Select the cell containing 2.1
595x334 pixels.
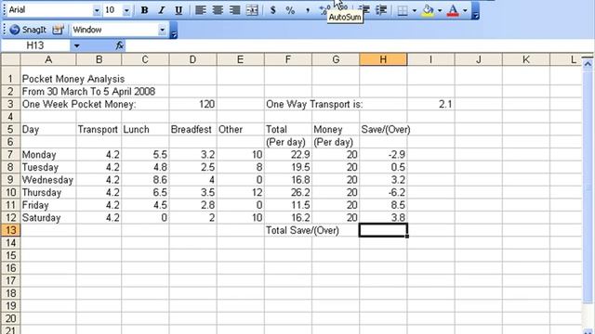(430, 104)
